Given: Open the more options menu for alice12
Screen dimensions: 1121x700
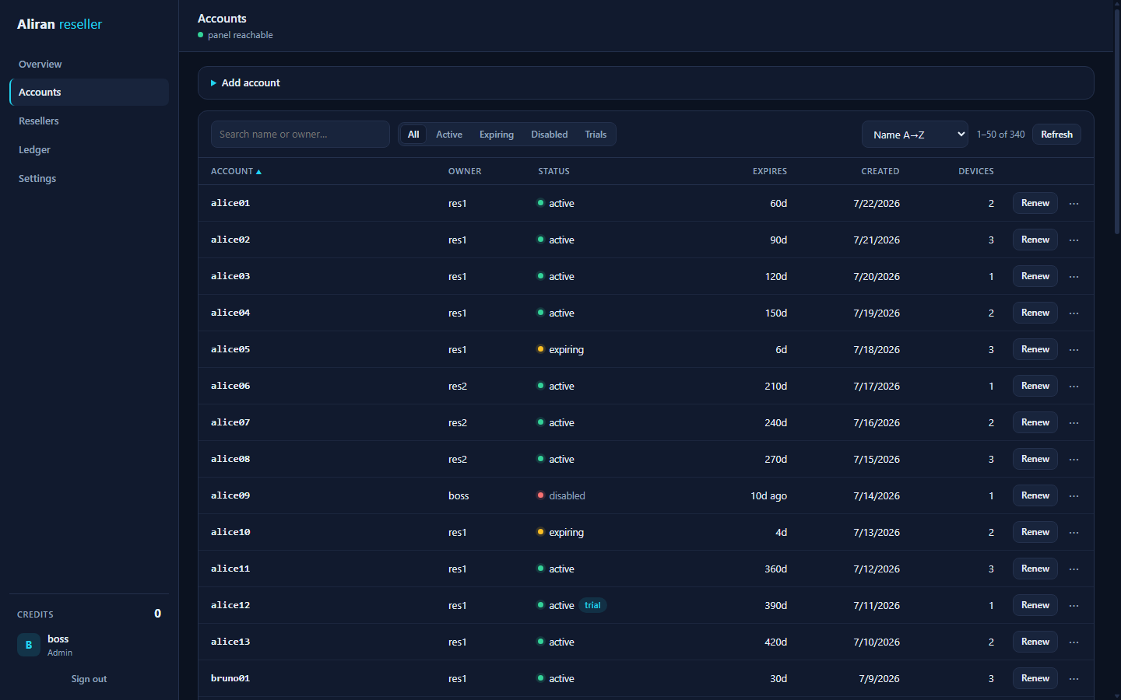Looking at the screenshot, I should [1074, 605].
